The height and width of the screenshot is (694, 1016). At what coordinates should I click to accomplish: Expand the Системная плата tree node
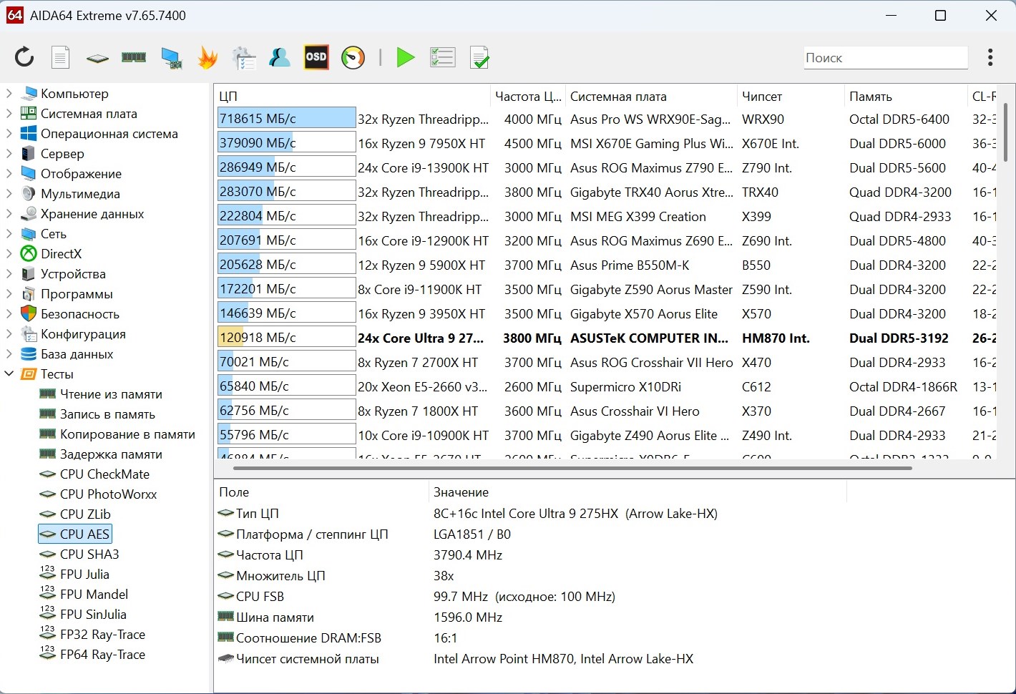tap(9, 114)
